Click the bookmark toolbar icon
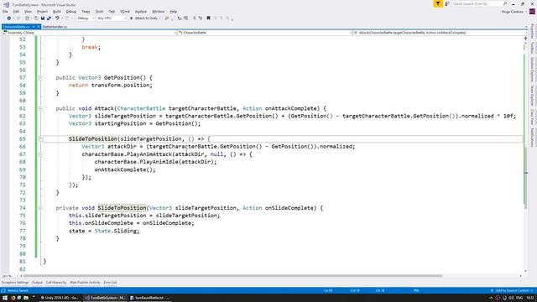Screen dimensions: 537x302 [x=208, y=18]
